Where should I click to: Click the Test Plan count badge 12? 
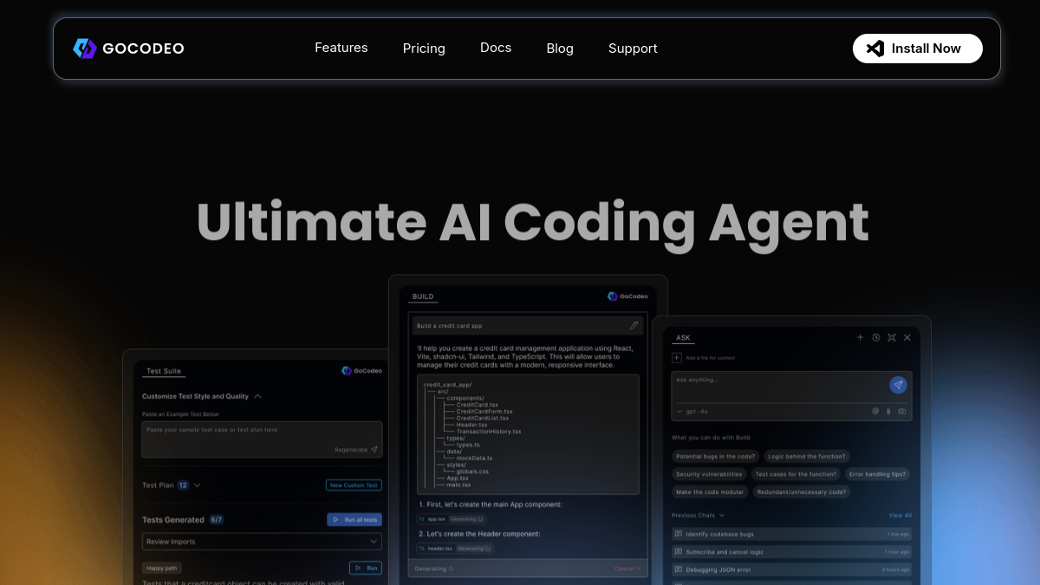pyautogui.click(x=183, y=485)
